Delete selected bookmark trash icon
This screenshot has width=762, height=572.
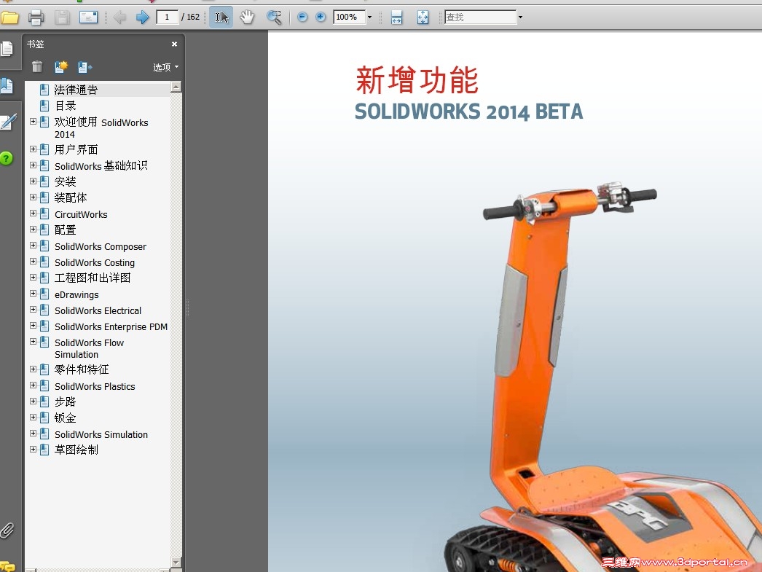(37, 66)
